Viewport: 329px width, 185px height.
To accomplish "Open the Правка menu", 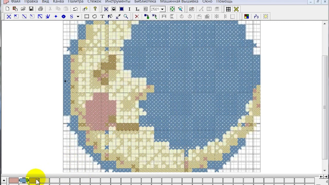I will (31, 2).
